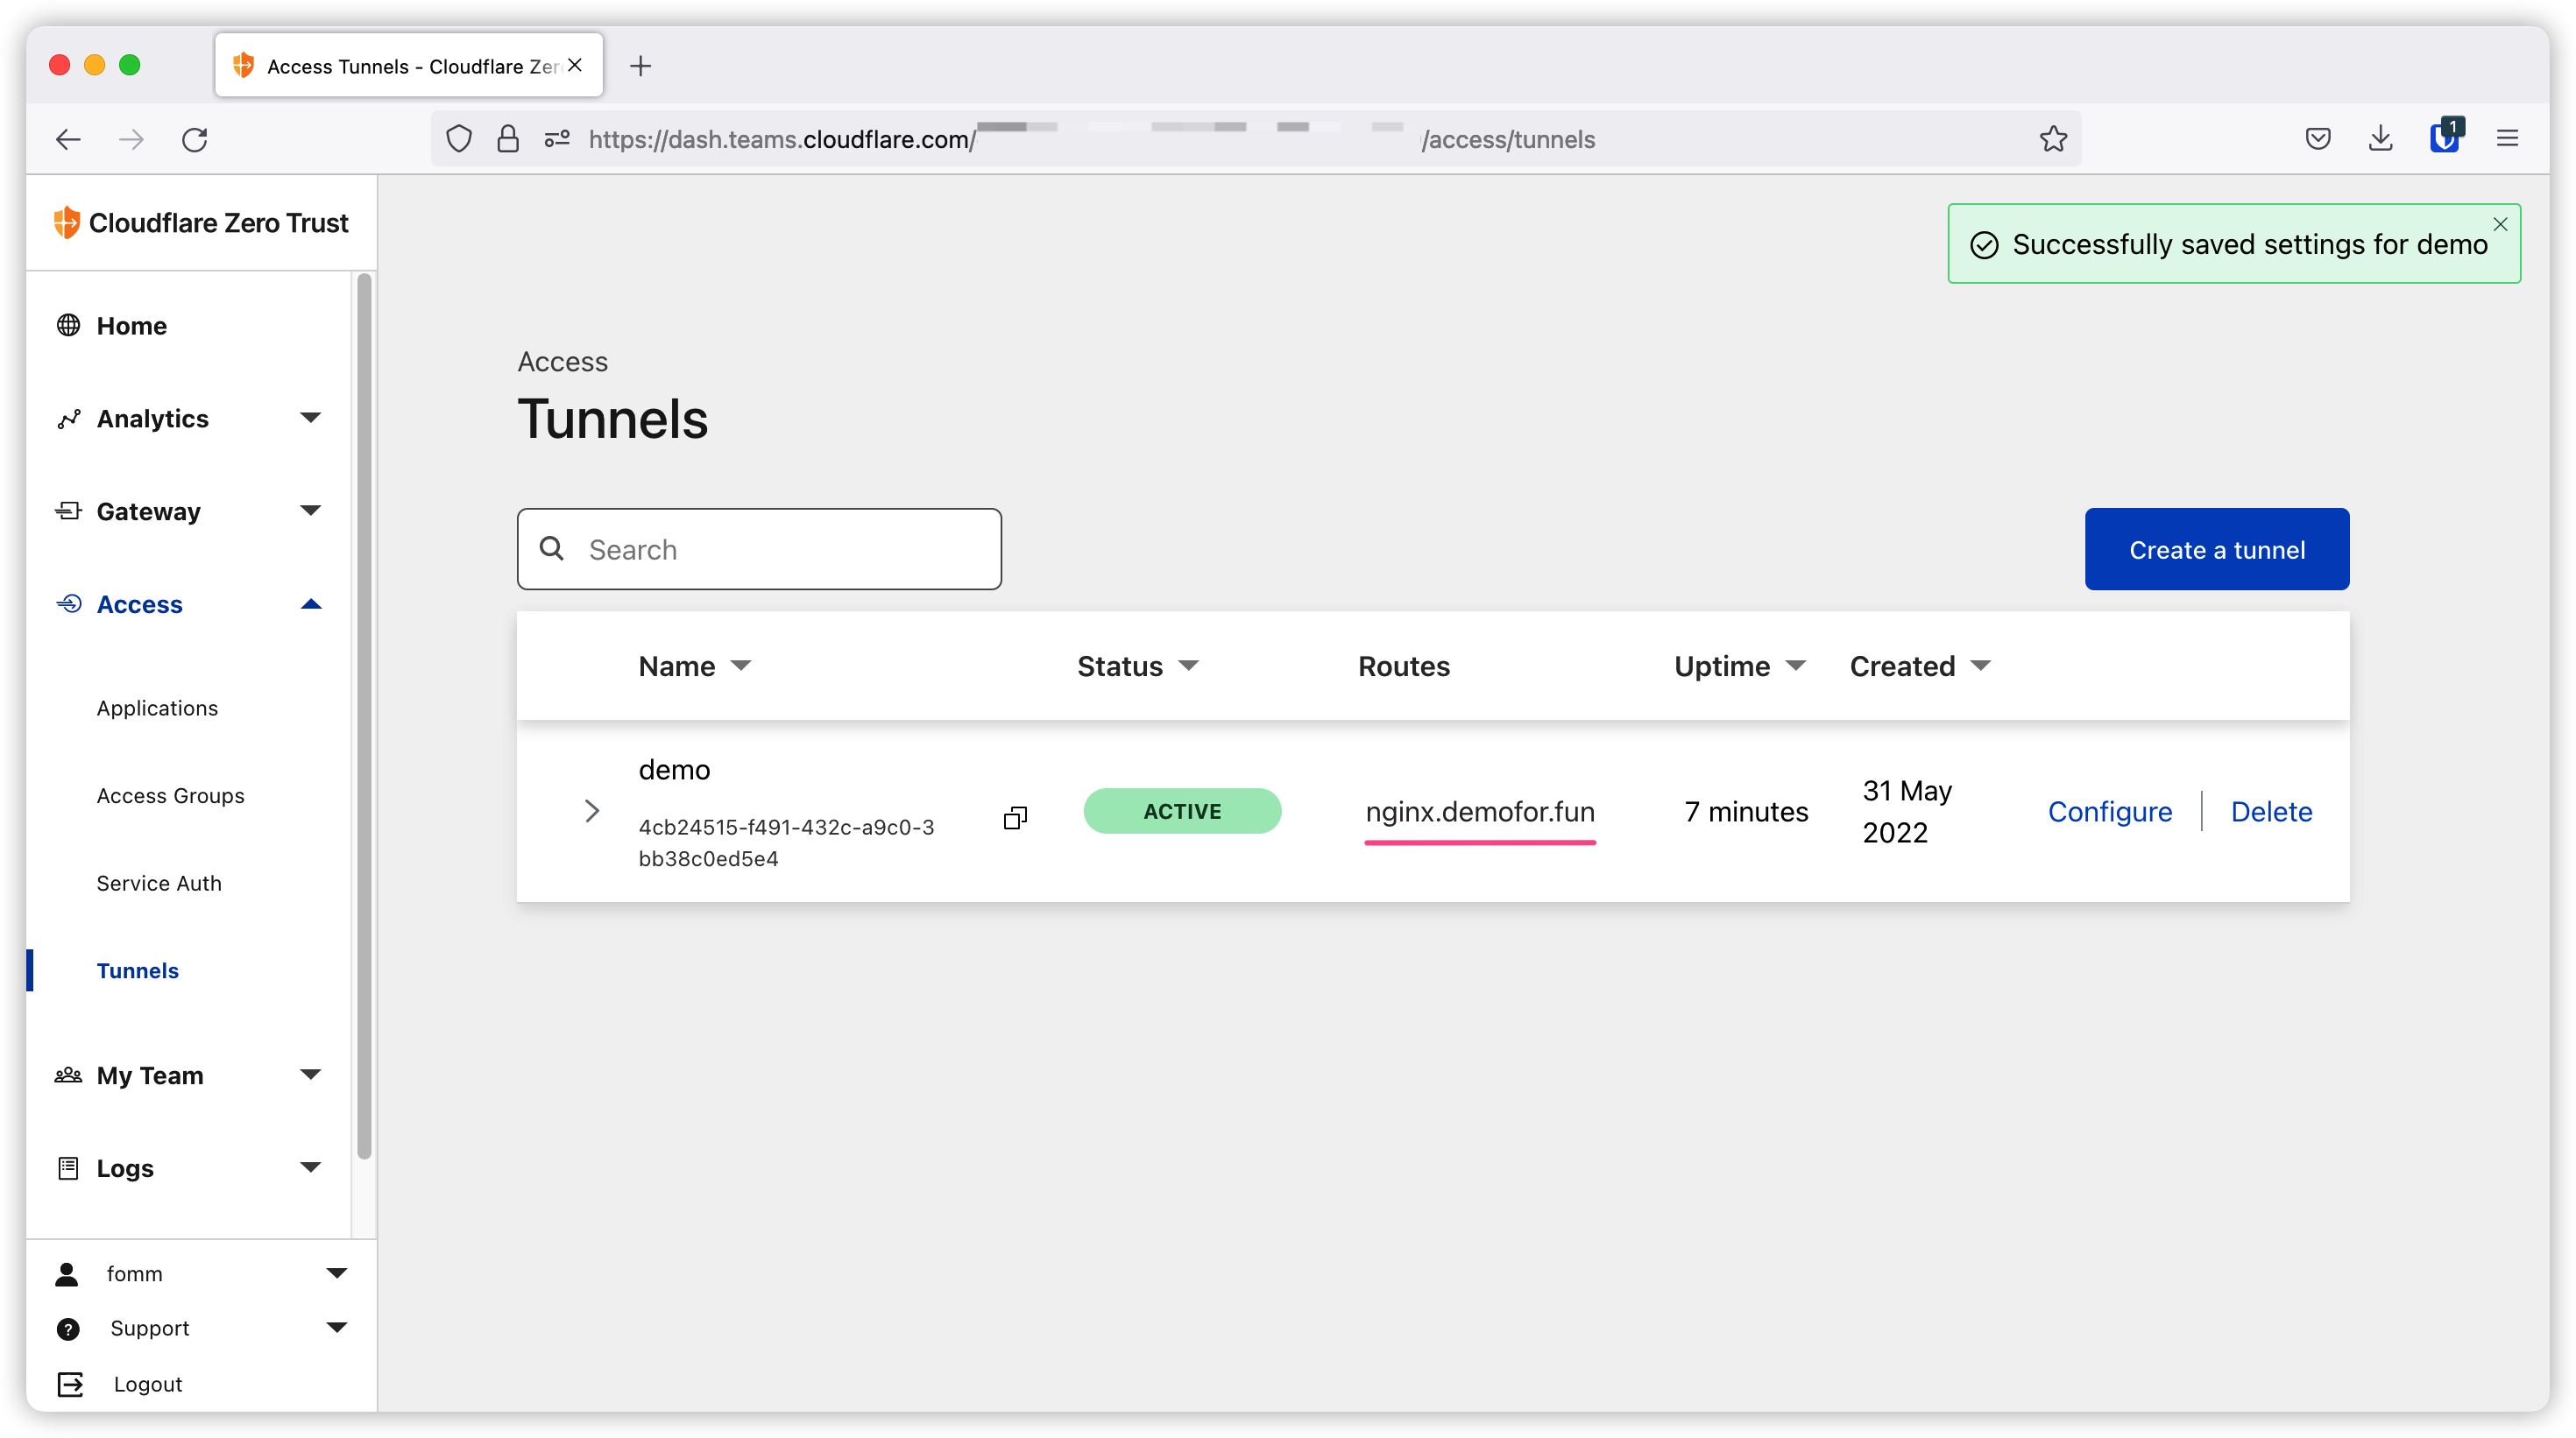The image size is (2576, 1438).
Task: Dismiss the success notification banner
Action: [2500, 224]
